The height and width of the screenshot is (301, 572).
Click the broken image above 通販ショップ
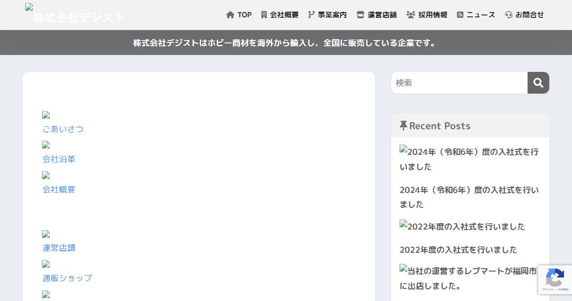46,264
